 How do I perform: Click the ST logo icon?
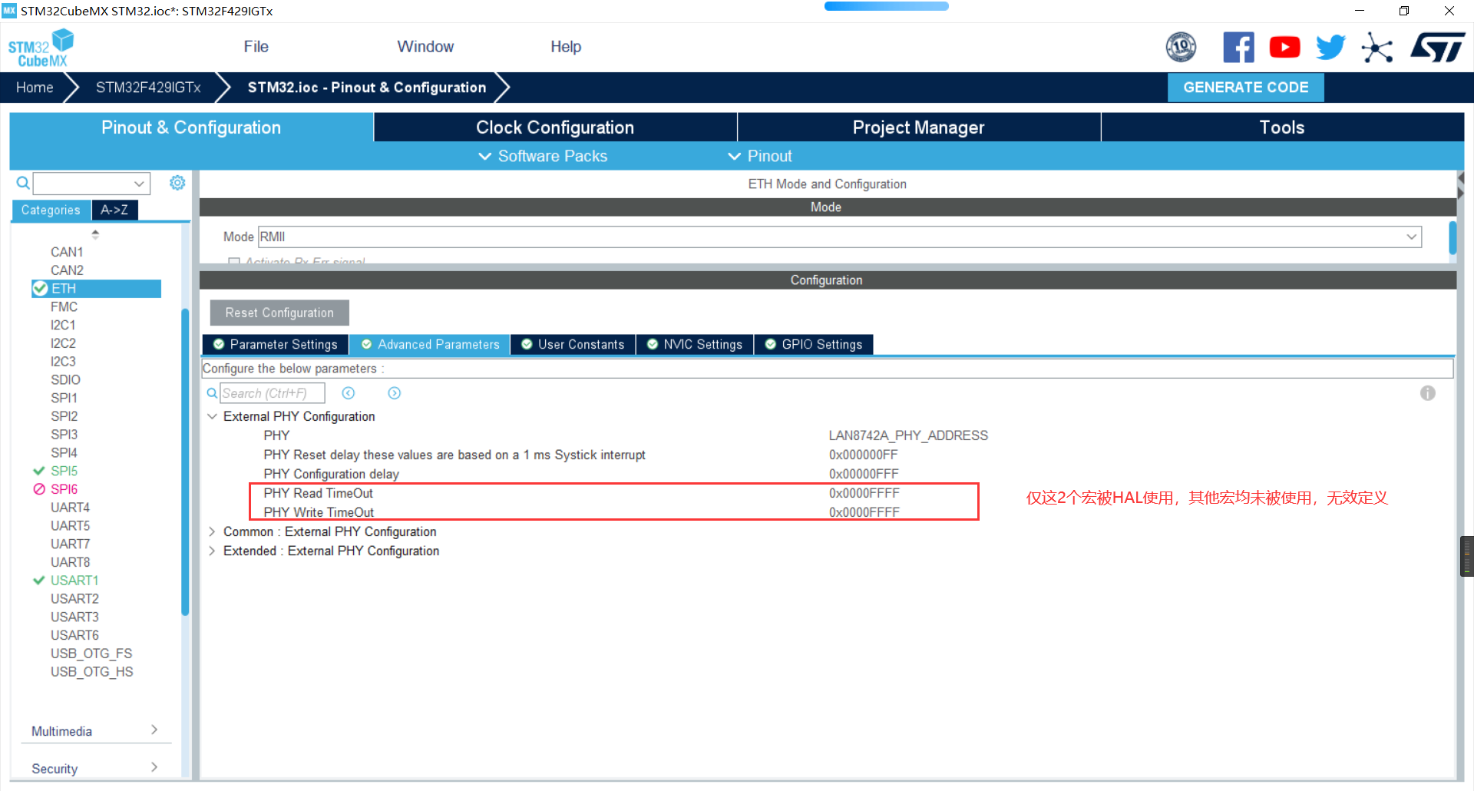1437,48
